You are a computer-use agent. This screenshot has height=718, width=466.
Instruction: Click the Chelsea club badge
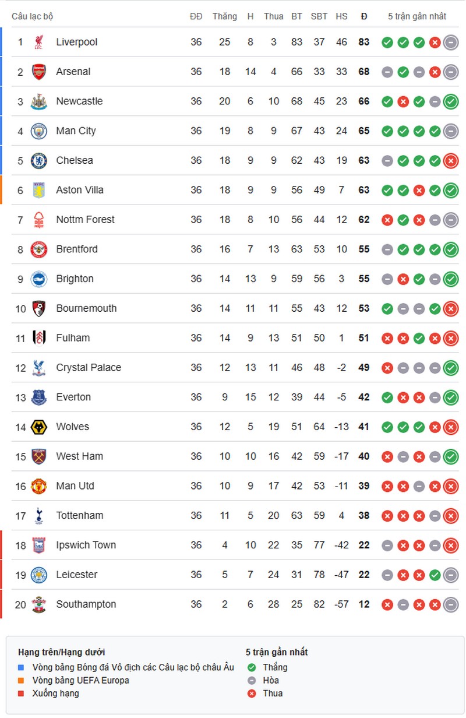coord(38,160)
